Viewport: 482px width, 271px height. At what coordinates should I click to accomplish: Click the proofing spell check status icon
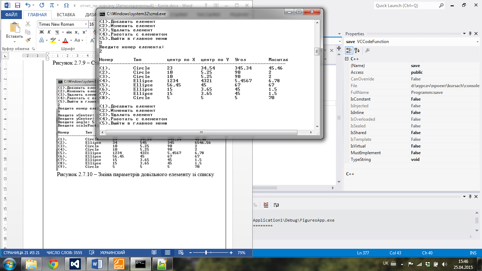[x=92, y=253]
